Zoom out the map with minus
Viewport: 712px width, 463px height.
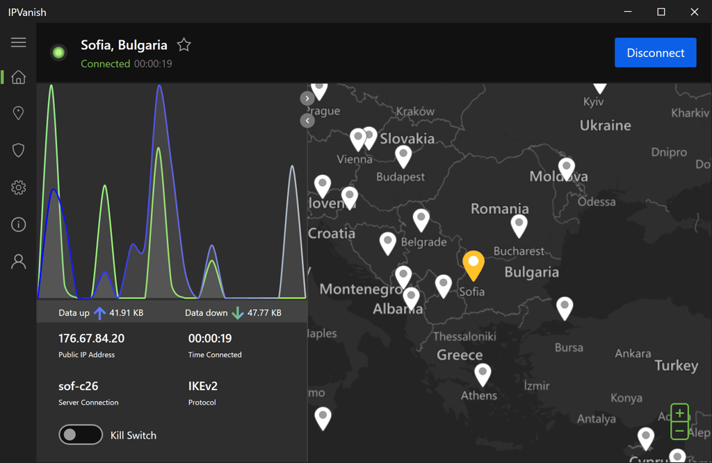[680, 431]
